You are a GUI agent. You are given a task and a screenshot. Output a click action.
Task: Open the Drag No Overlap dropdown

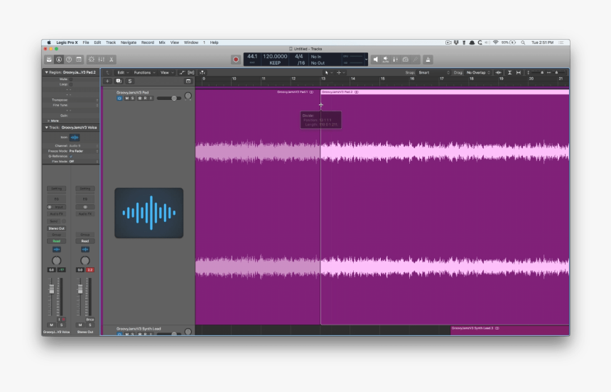coord(478,72)
